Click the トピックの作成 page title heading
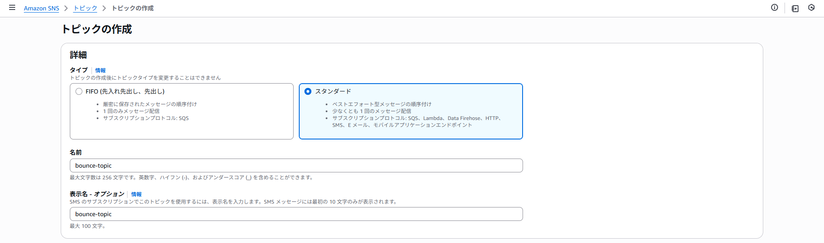The image size is (824, 243). 97,29
